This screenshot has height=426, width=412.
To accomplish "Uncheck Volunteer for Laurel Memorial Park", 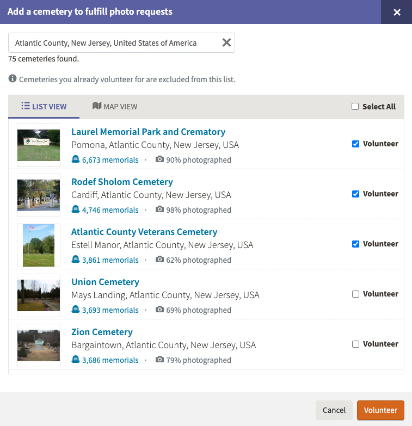I will (355, 144).
